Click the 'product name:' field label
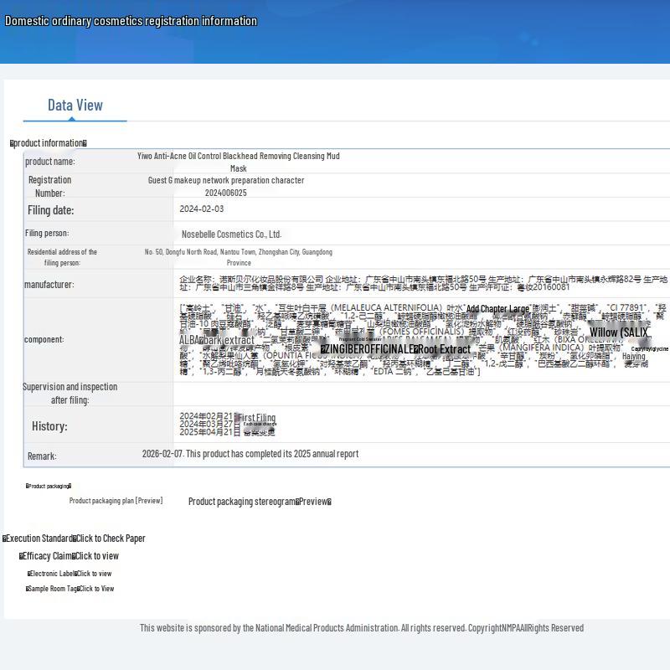The height and width of the screenshot is (670, 670). [x=50, y=162]
